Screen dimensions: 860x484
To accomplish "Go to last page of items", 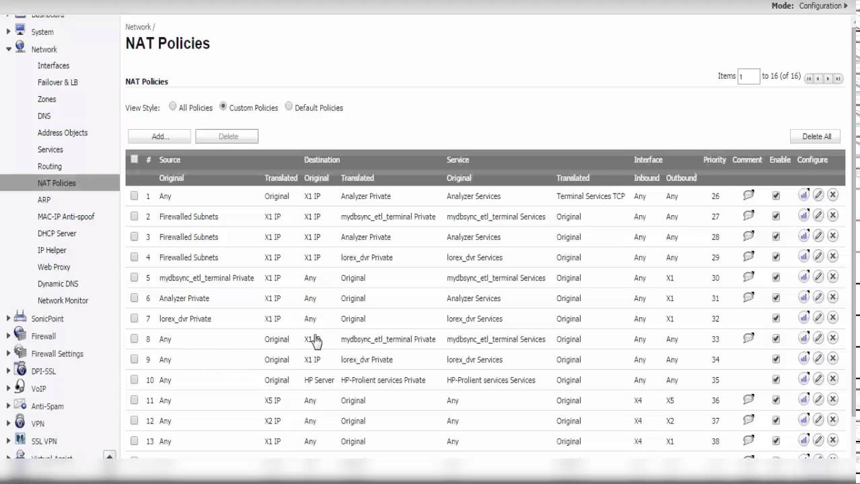I will pyautogui.click(x=838, y=79).
